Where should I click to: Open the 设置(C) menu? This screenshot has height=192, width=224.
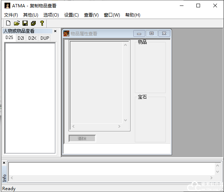pos(71,15)
